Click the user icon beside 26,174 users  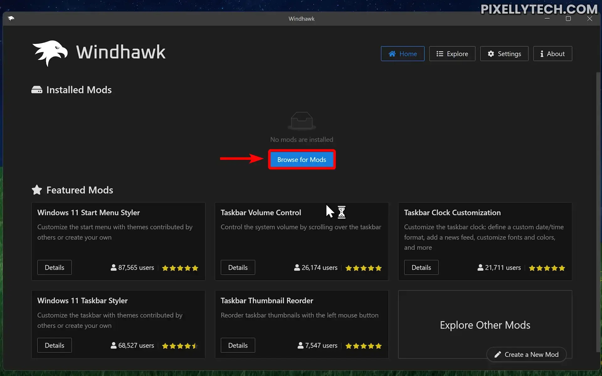[x=297, y=268]
